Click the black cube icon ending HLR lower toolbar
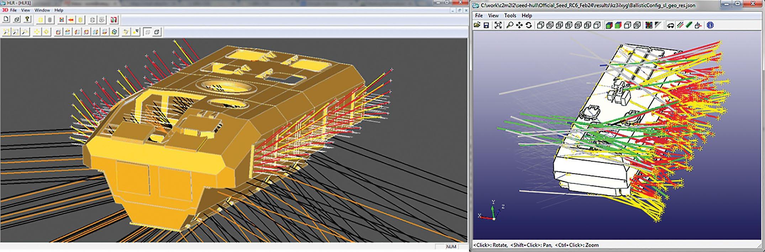Image resolution: width=765 pixels, height=252 pixels. coord(157,32)
